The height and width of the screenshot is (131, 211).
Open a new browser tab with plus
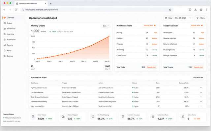[50, 4]
